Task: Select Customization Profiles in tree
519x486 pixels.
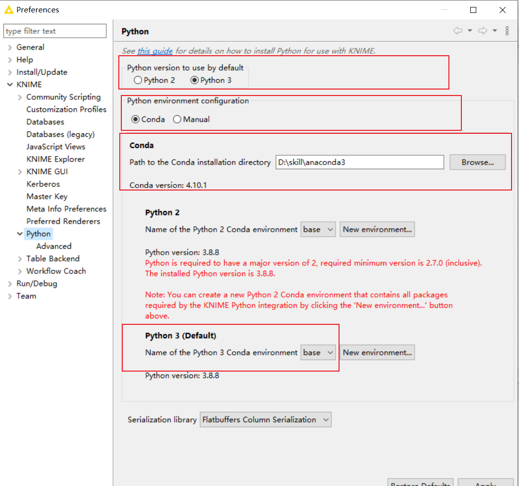Action: click(x=66, y=109)
